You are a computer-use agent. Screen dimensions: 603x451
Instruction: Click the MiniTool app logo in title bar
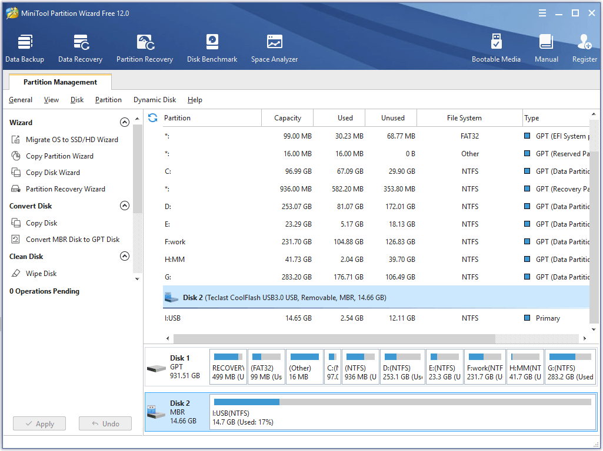click(12, 13)
